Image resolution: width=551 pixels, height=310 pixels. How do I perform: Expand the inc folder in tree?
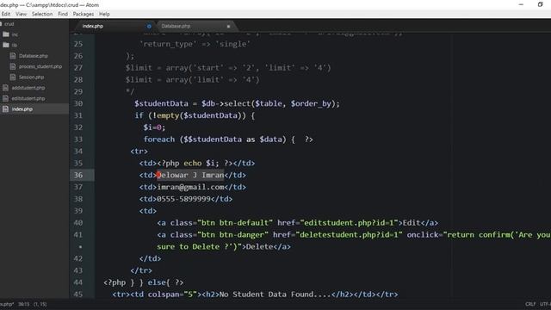coord(15,34)
